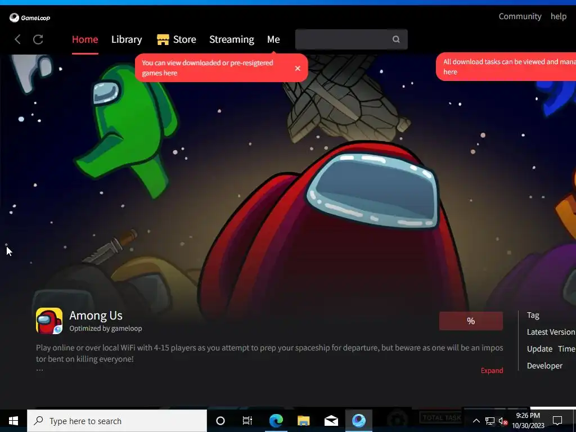
Task: Open the Home tab
Action: (85, 39)
